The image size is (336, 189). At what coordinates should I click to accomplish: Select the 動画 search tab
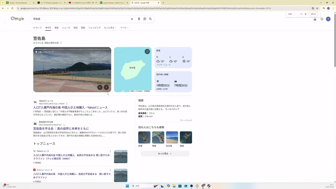[83, 28]
